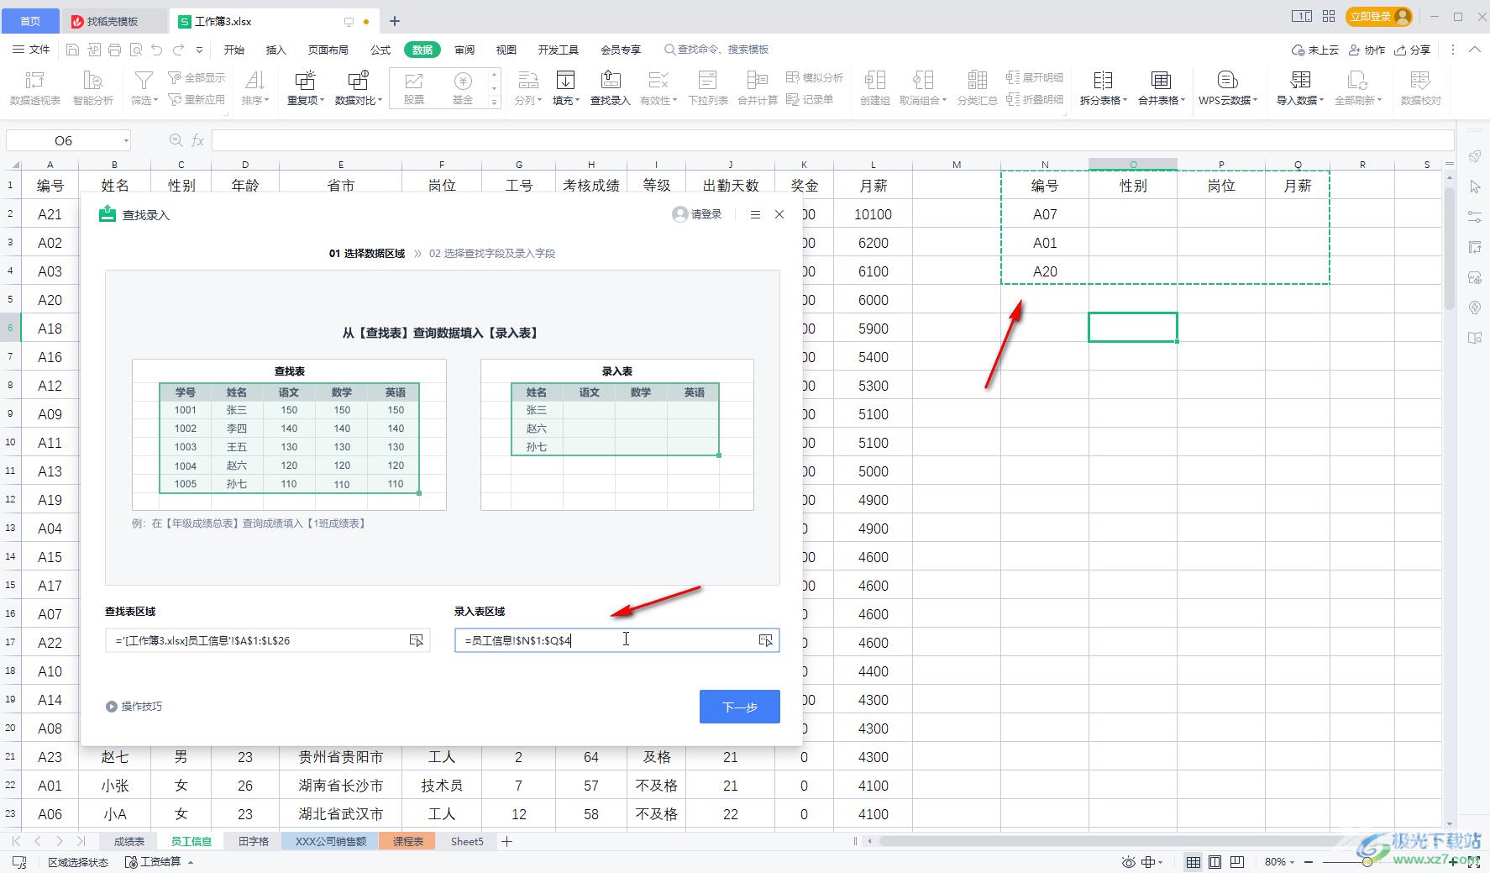The height and width of the screenshot is (873, 1490).
Task: Click the 协作 collaboration button
Action: (1367, 50)
